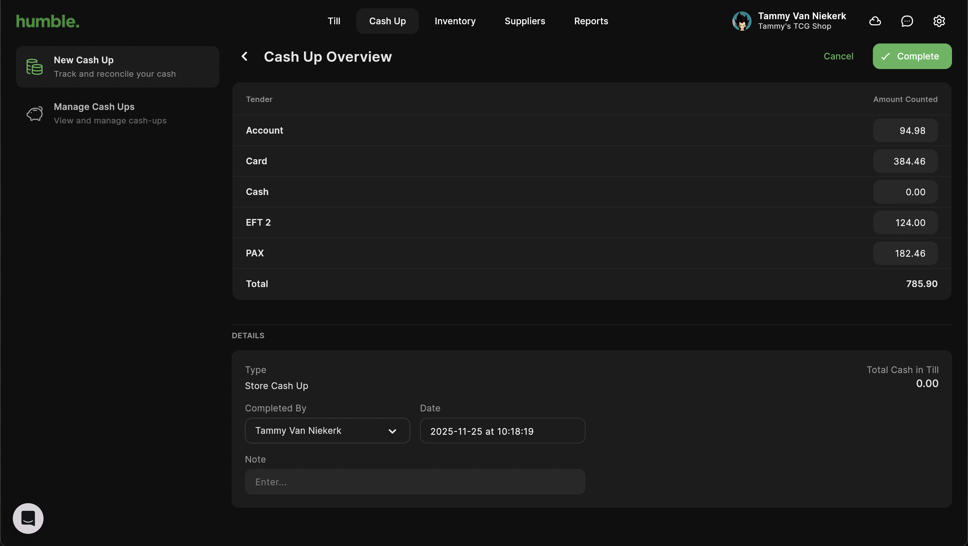Click the coin stack New Cash Up icon
Image resolution: width=968 pixels, height=546 pixels.
35,67
